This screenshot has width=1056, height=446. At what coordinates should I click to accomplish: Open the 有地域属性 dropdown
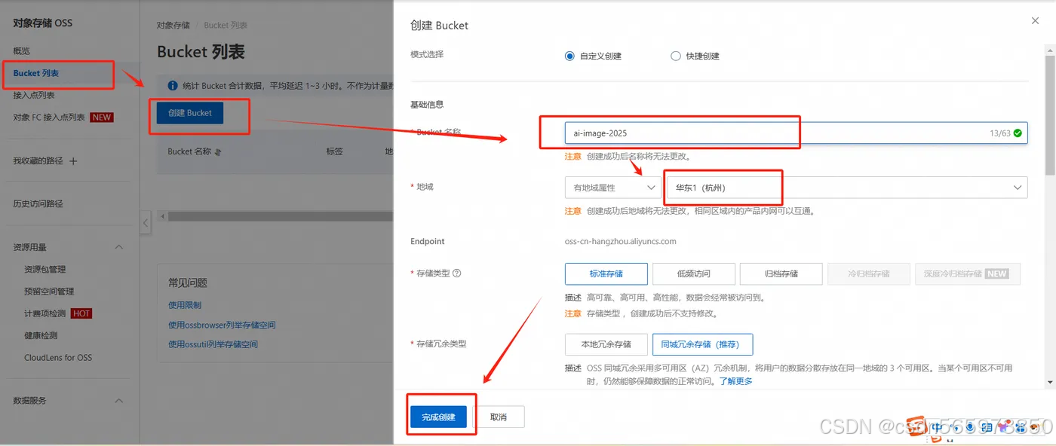612,187
